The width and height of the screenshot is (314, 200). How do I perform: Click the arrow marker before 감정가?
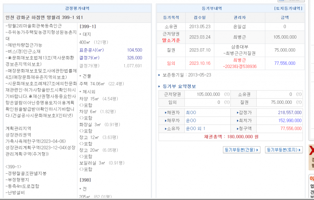(x=237, y=112)
